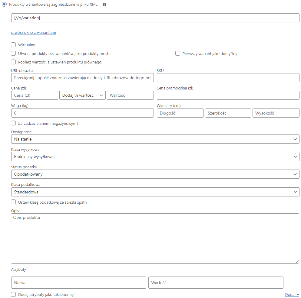Expand the Klasa wysyłkowa dropdown
This screenshot has width=301, height=298.
coord(155,157)
